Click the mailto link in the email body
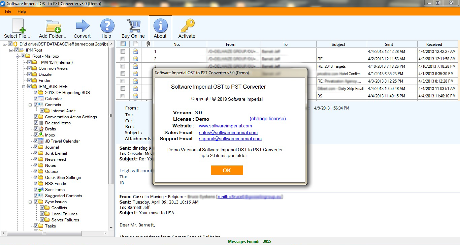 click(x=250, y=196)
